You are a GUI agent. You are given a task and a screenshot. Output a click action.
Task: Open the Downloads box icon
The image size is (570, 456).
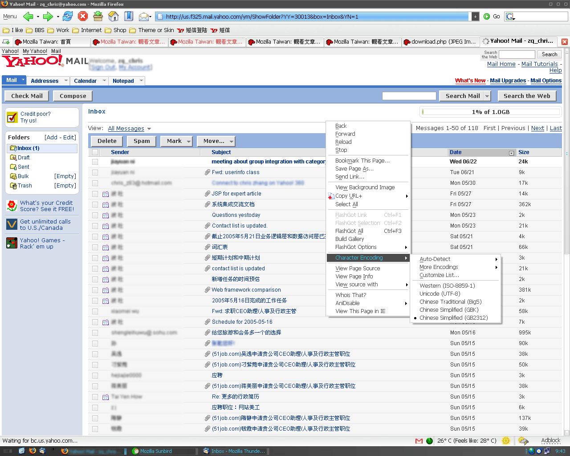[98, 16]
